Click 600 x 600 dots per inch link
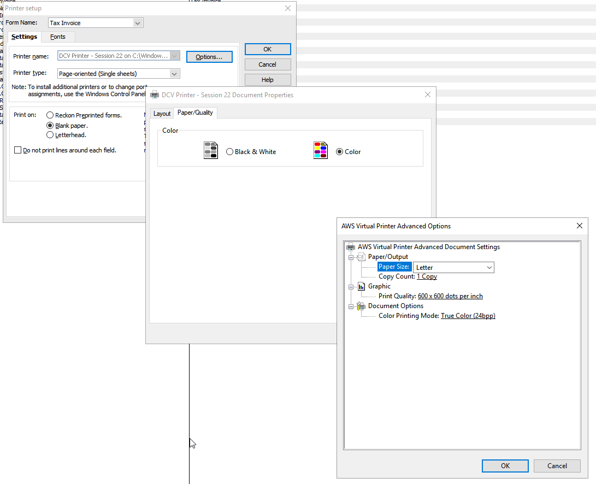Viewport: 596px width, 484px height. 450,296
